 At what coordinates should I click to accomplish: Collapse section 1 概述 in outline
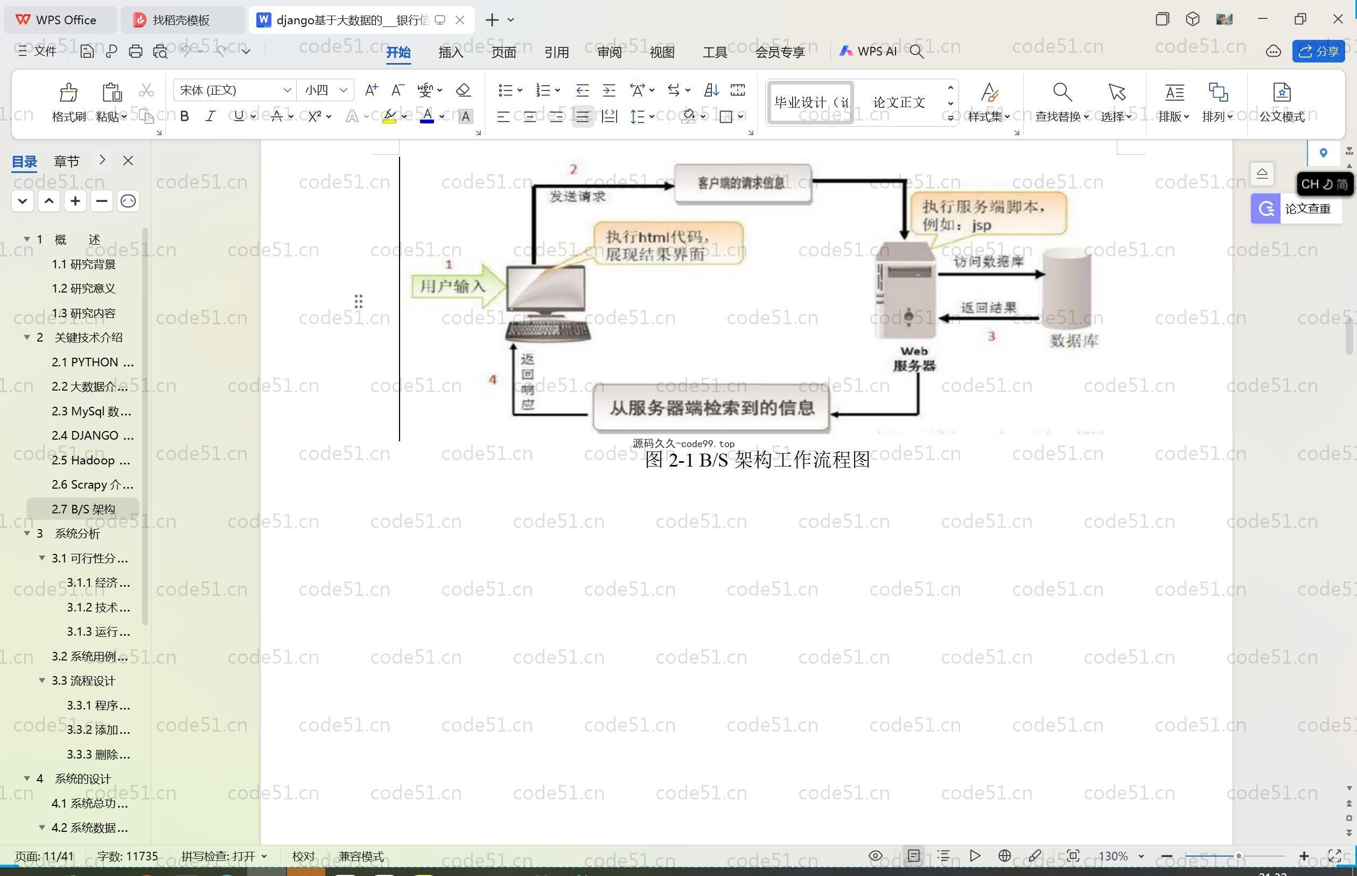coord(27,239)
